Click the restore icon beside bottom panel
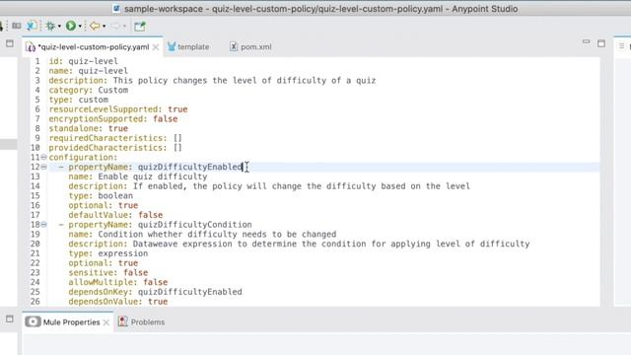 [x=10, y=319]
